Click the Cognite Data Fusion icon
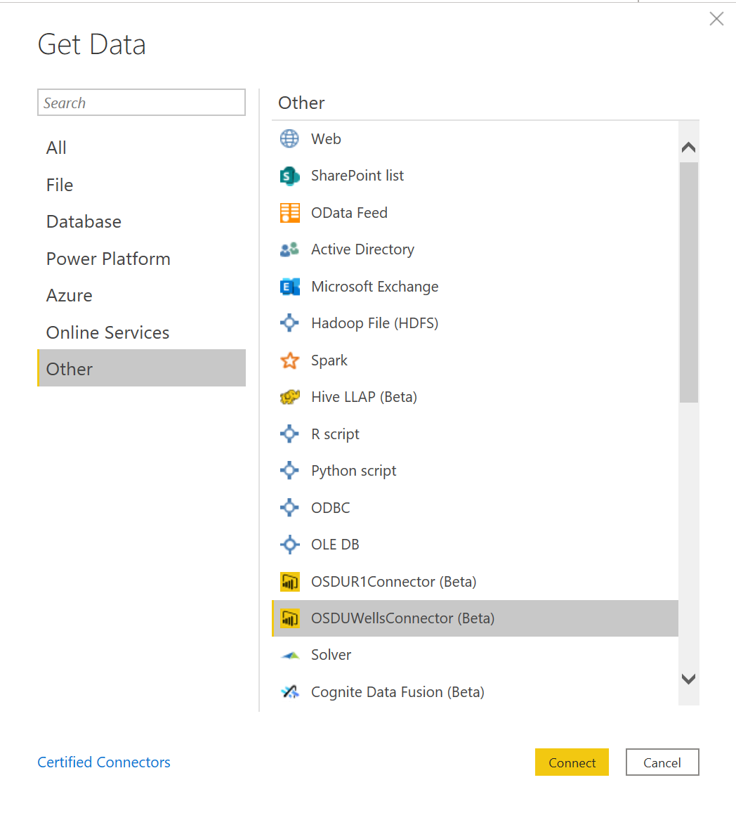Viewport: 736px width, 813px height. (290, 691)
